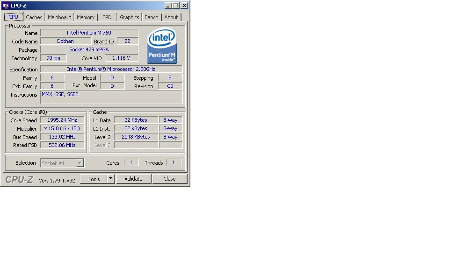Click the Specification field with 2.00GHz
449x280 pixels.
click(111, 69)
